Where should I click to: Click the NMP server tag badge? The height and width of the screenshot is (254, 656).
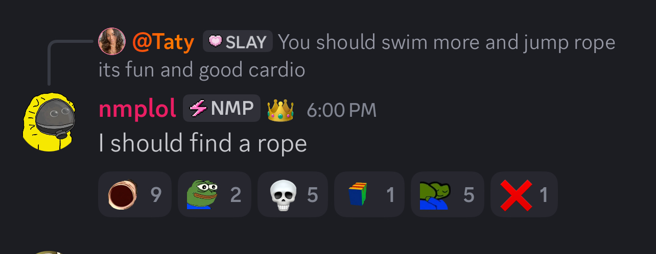pos(222,108)
